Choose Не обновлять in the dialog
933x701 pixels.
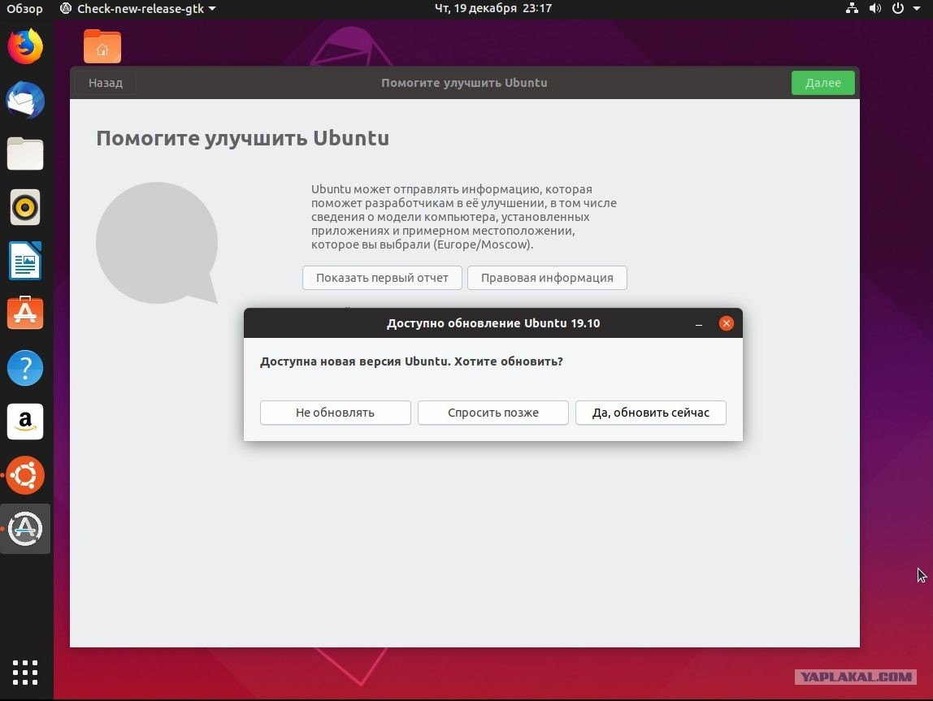point(335,413)
